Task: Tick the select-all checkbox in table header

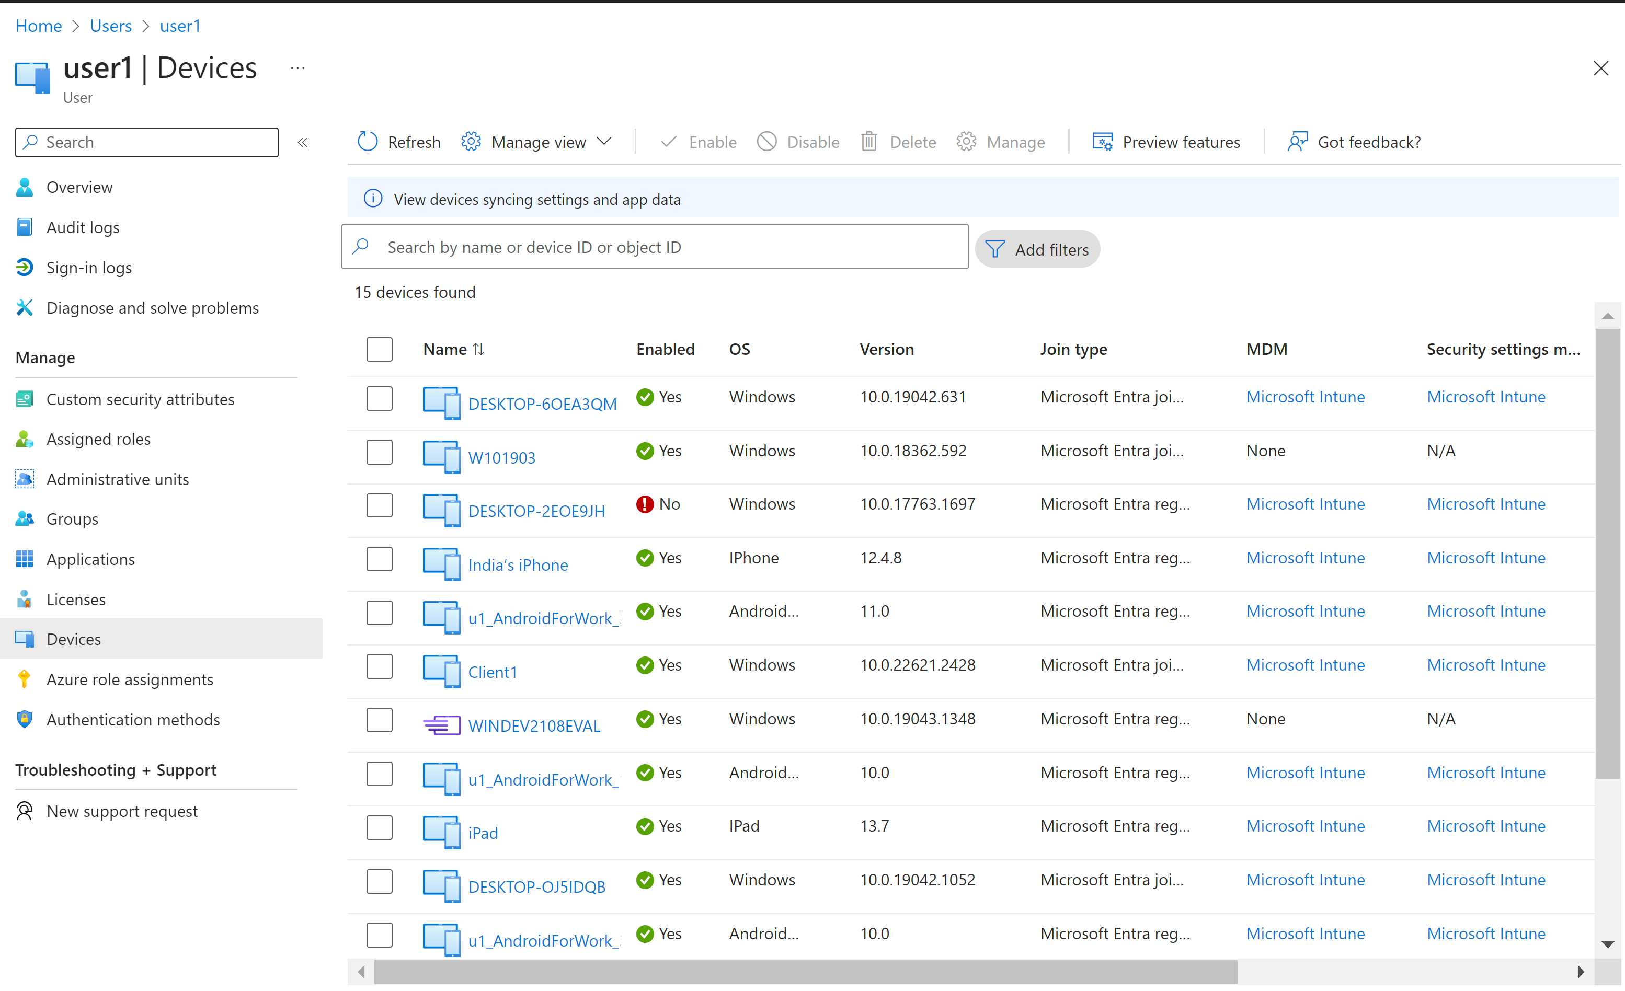Action: 379,350
